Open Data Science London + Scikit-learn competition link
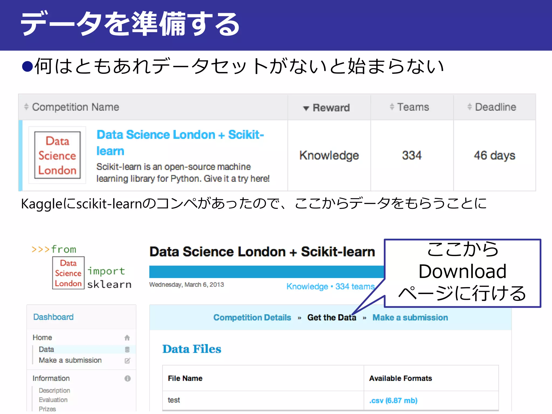552x414 pixels. 180,143
